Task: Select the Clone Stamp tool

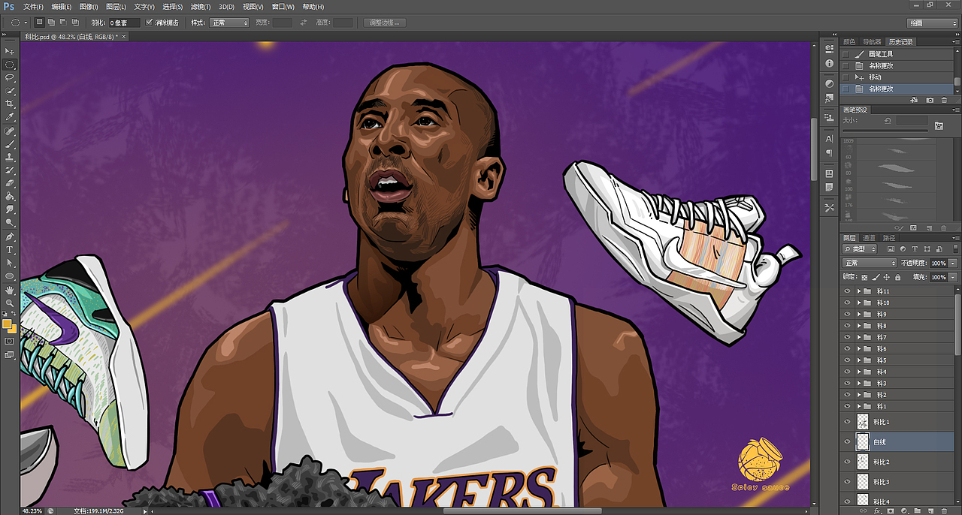Action: (10, 157)
